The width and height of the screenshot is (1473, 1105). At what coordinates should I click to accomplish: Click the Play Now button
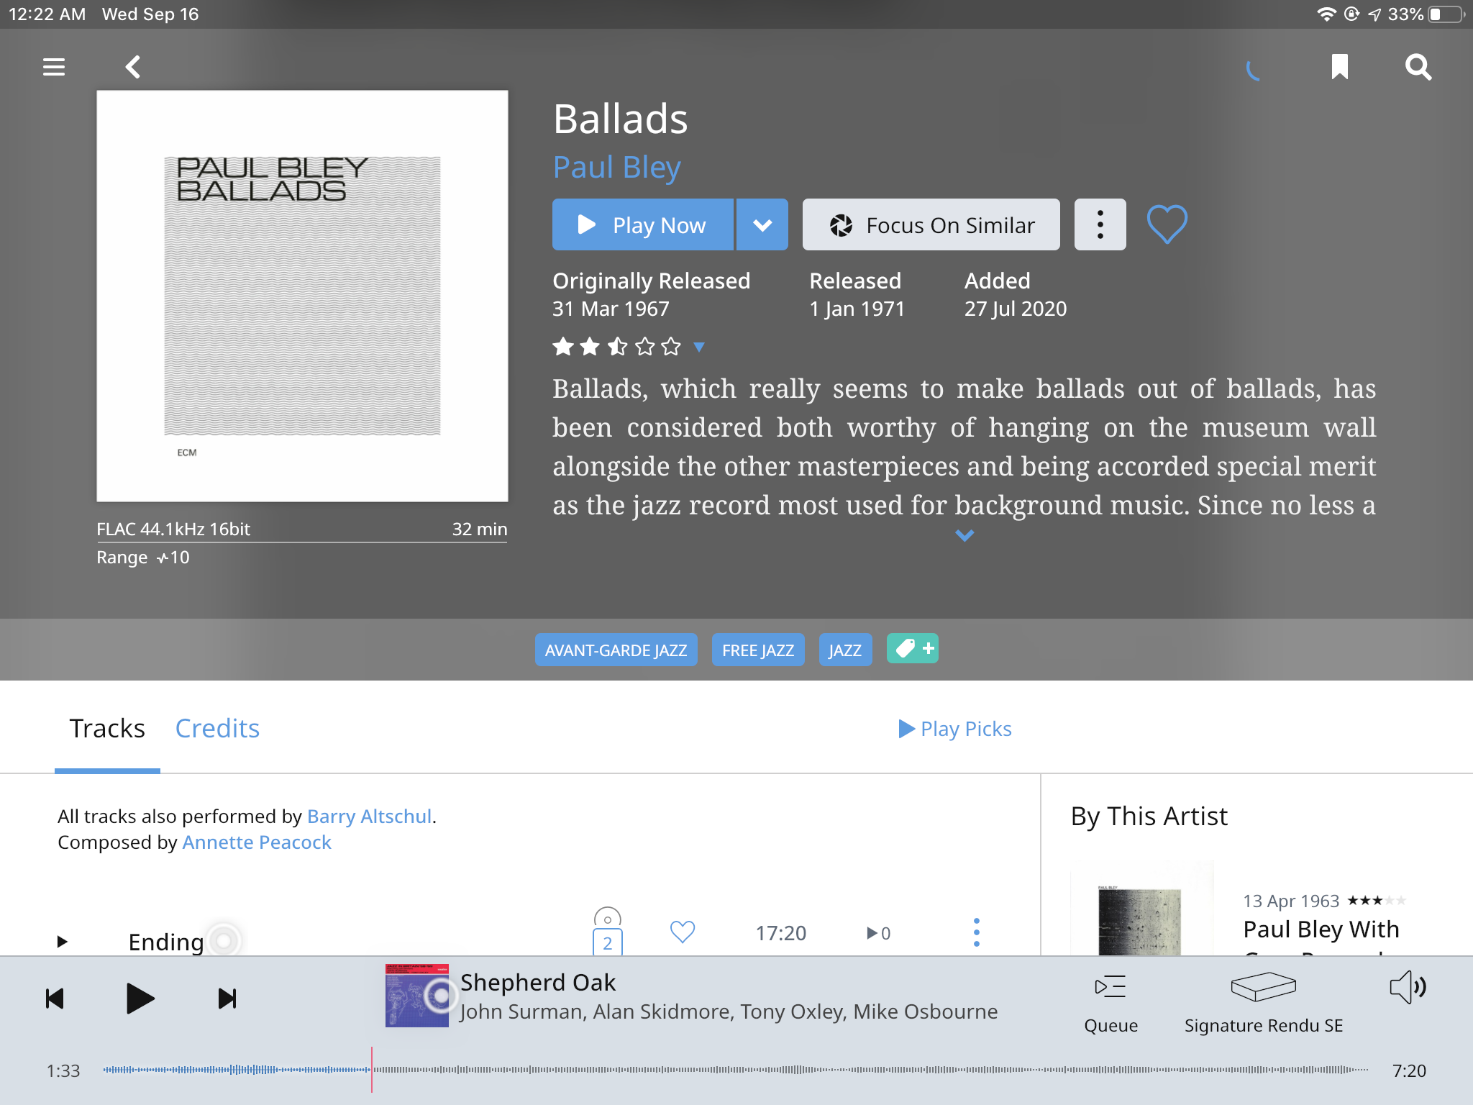point(643,224)
